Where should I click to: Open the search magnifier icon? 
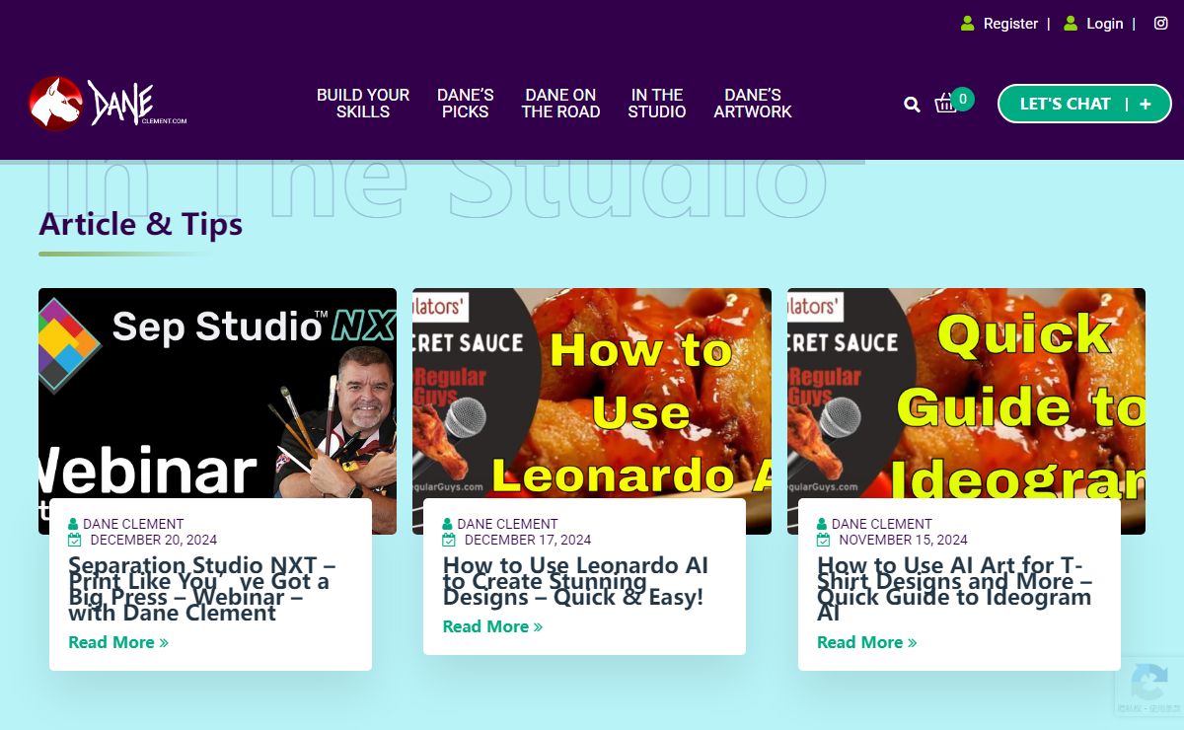point(912,105)
